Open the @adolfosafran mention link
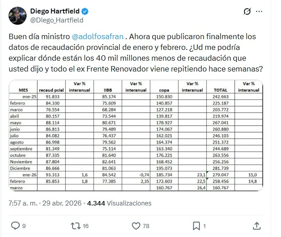Viewport: 281px width, 237px height. click(97, 37)
